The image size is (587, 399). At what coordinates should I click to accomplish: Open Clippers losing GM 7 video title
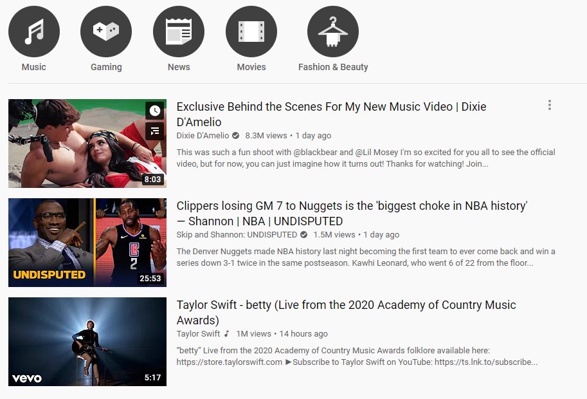tap(352, 213)
